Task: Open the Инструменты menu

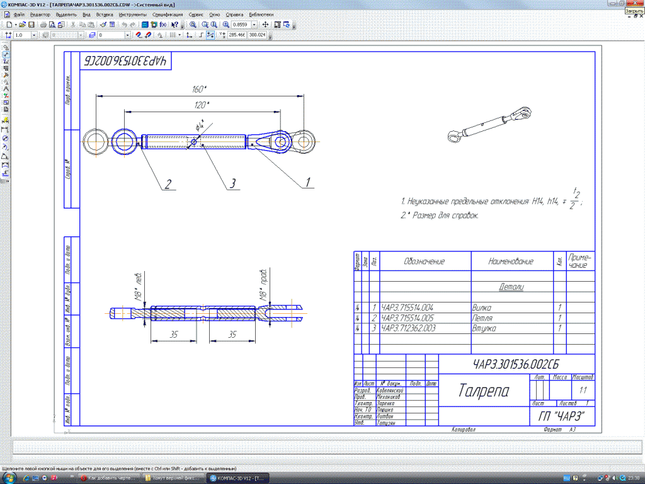Action: pos(132,14)
